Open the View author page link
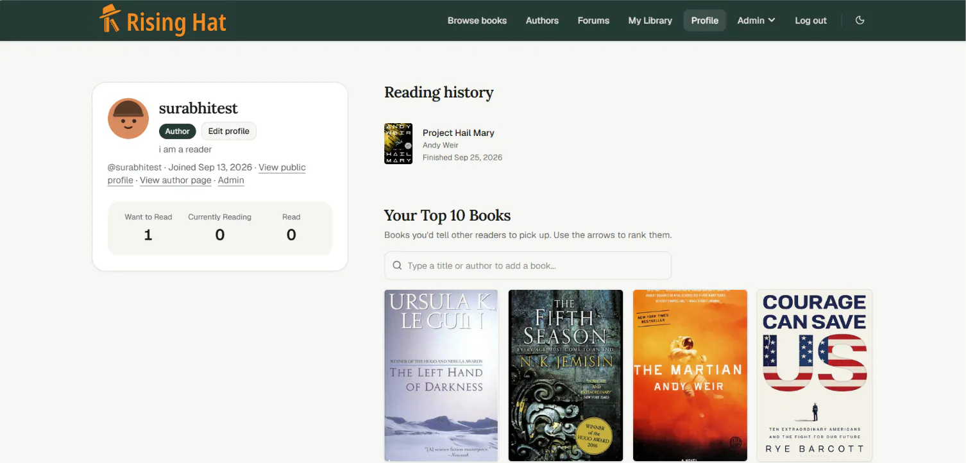Viewport: 966px width, 463px height. pos(175,180)
